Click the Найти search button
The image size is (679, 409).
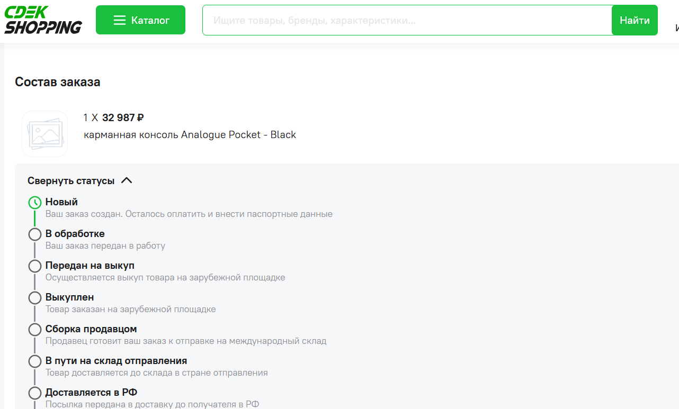click(x=635, y=20)
